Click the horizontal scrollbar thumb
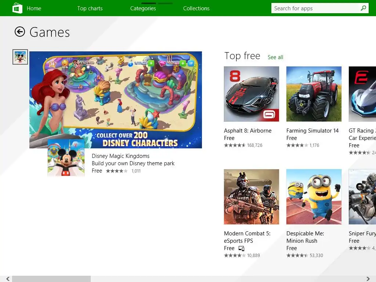 click(51, 279)
